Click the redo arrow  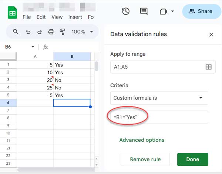point(40,32)
